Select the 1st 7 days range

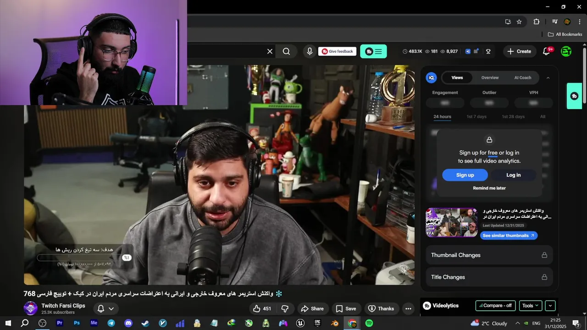click(x=476, y=116)
